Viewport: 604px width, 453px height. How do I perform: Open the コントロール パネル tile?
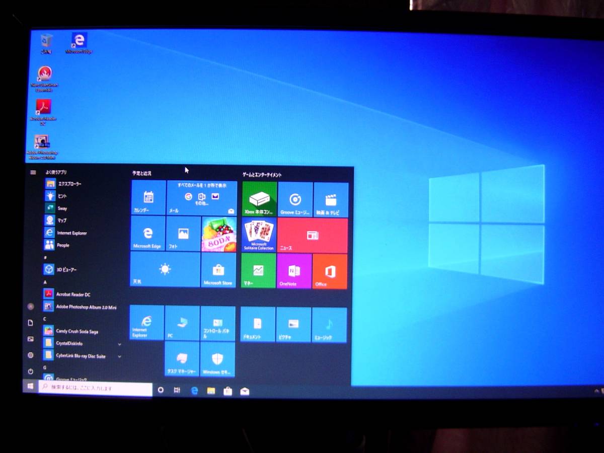pos(218,323)
